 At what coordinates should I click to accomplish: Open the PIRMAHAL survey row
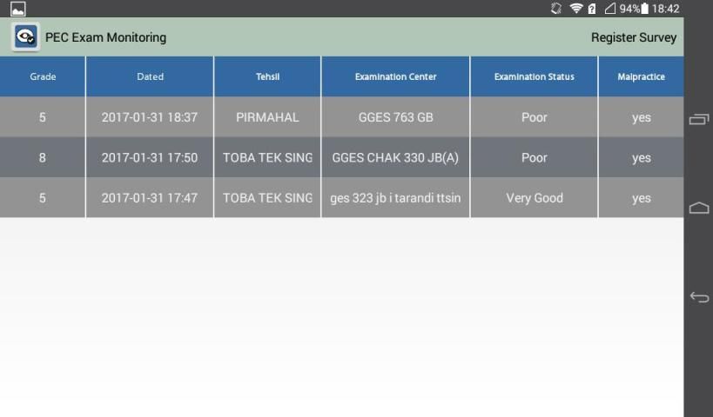click(267, 117)
